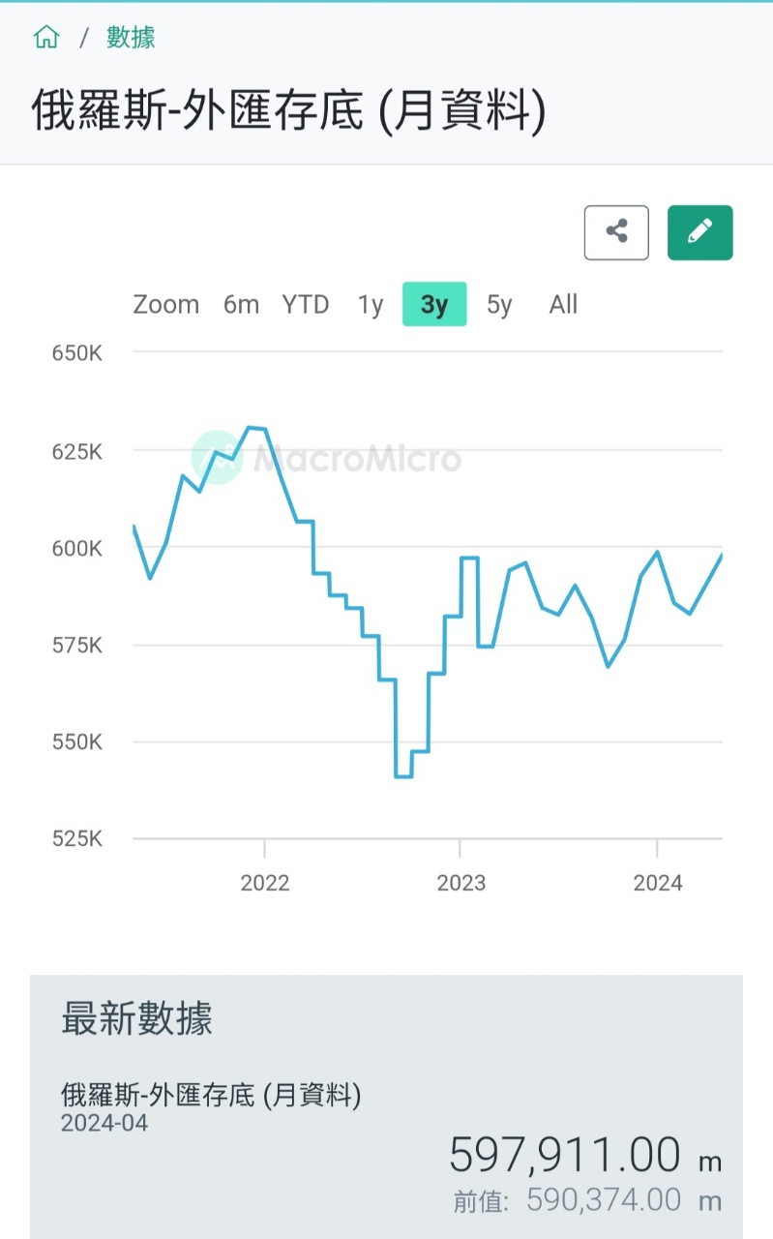Click the MacroMicro watermark logo

click(x=326, y=458)
